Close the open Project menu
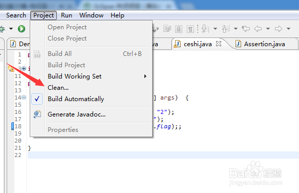299x193 pixels. click(44, 15)
